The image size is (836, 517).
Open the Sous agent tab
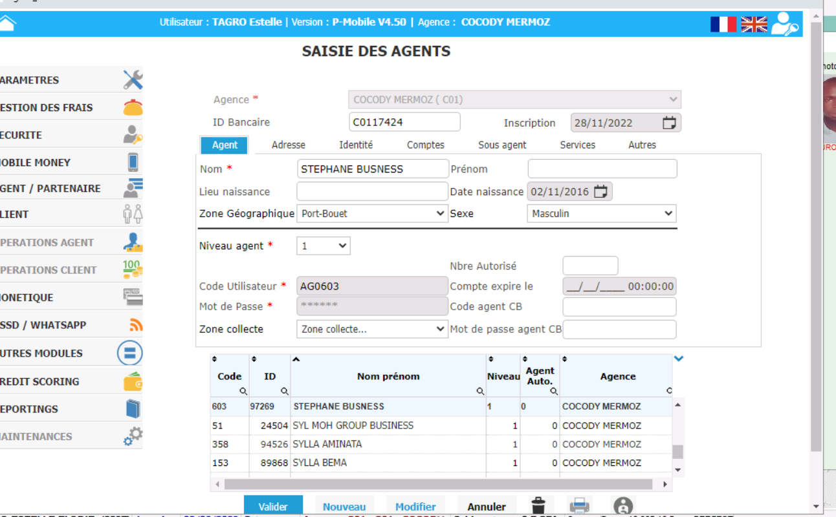click(x=502, y=145)
